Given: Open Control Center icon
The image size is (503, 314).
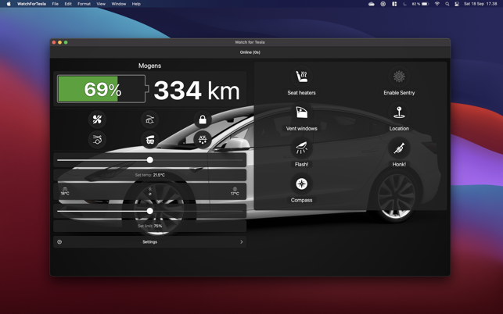Looking at the screenshot, I should pos(457,4).
